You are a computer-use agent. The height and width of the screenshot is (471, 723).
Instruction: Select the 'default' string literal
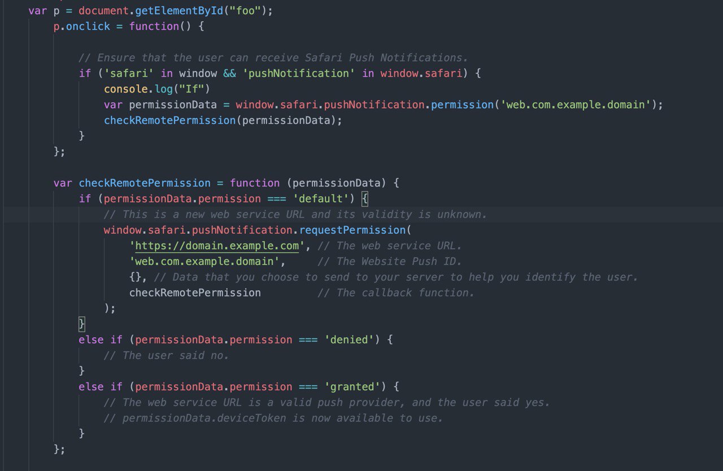click(321, 199)
